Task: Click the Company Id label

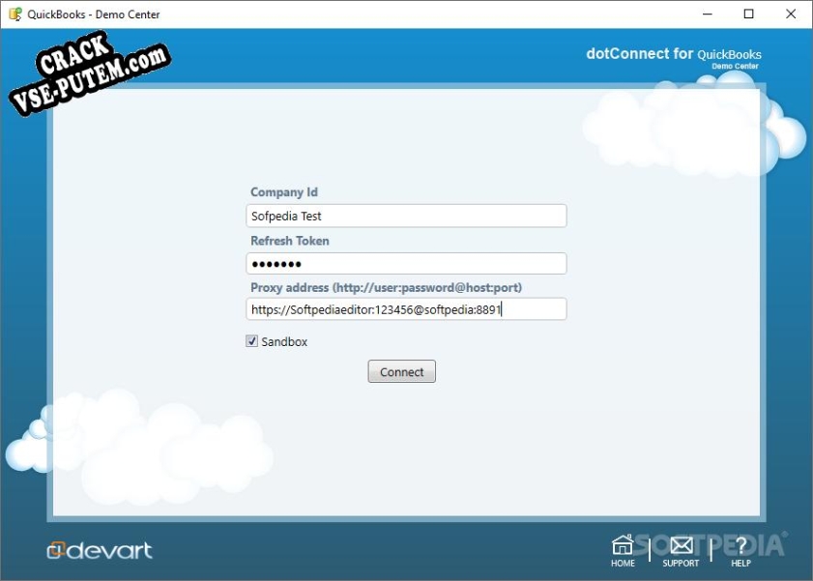Action: tap(284, 192)
